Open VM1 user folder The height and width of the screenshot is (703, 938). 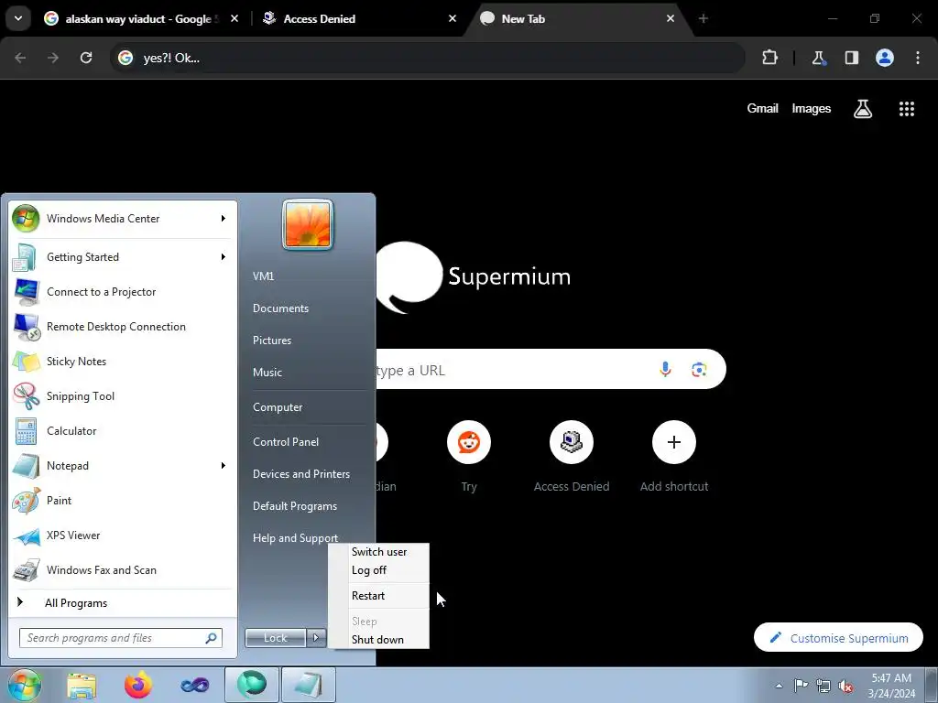pyautogui.click(x=263, y=276)
